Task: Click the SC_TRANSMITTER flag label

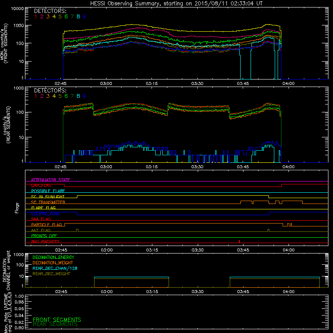Action: click(48, 202)
